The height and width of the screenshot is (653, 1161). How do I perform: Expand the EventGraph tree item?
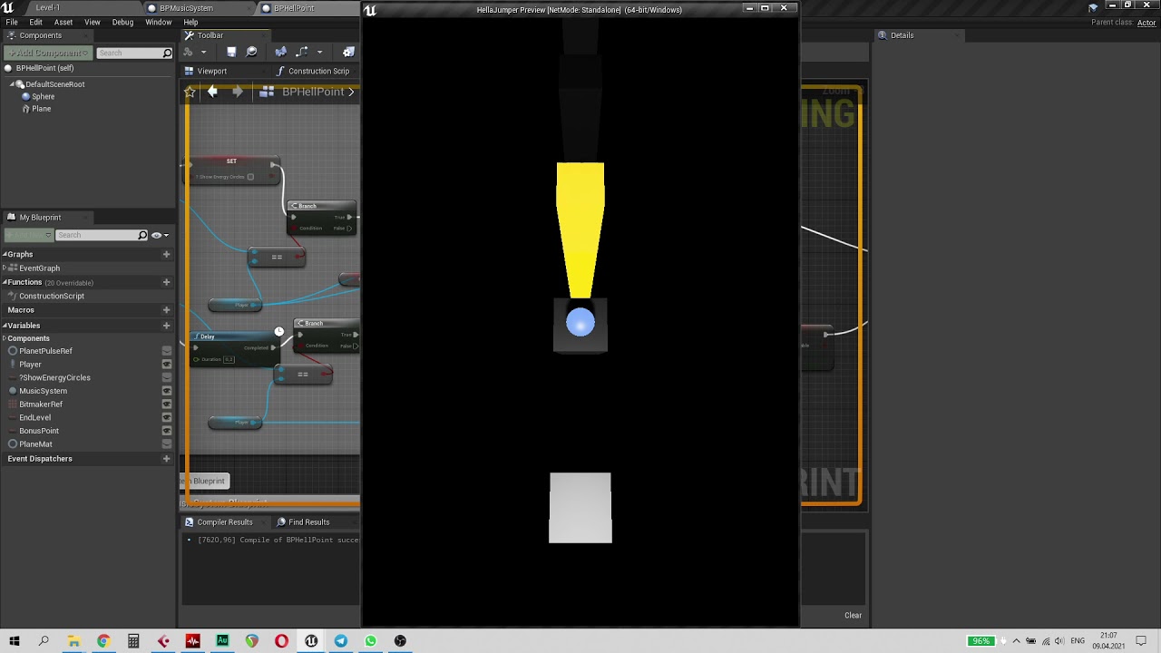point(5,268)
